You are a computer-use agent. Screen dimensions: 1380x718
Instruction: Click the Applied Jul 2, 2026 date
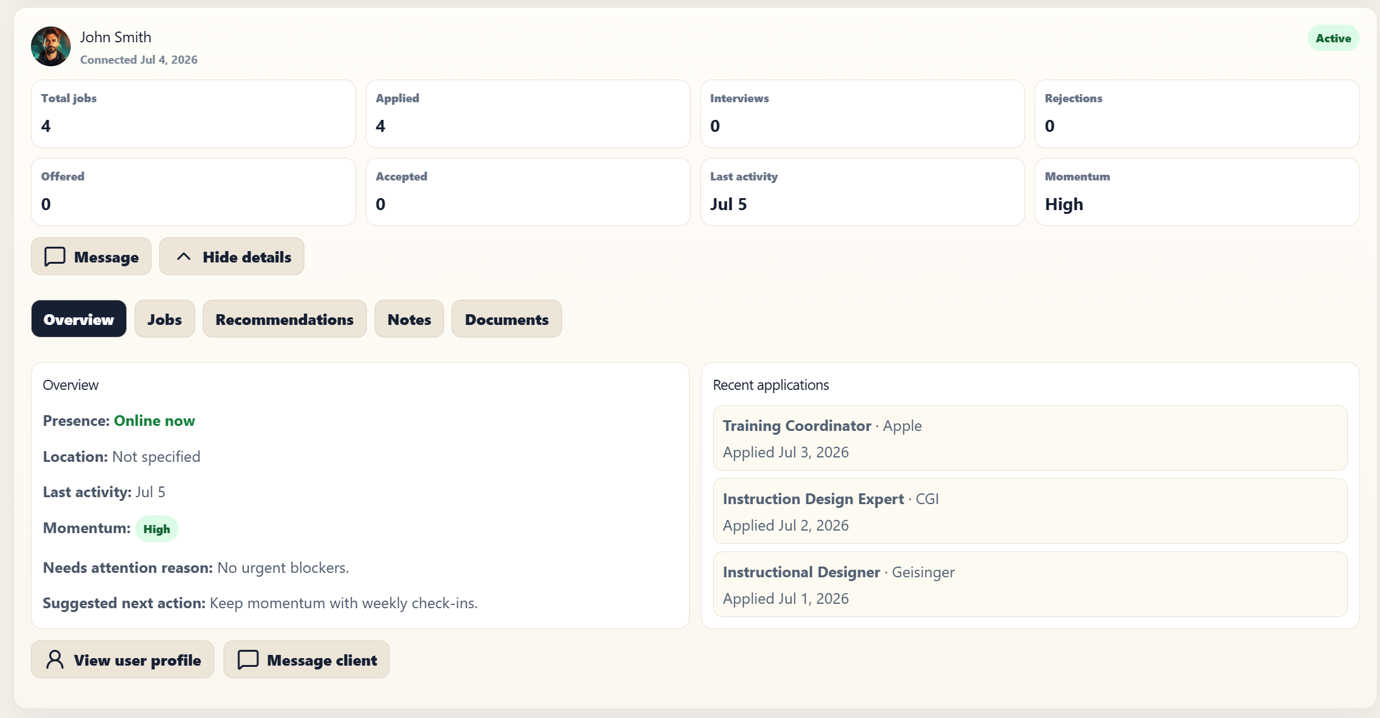(x=786, y=526)
